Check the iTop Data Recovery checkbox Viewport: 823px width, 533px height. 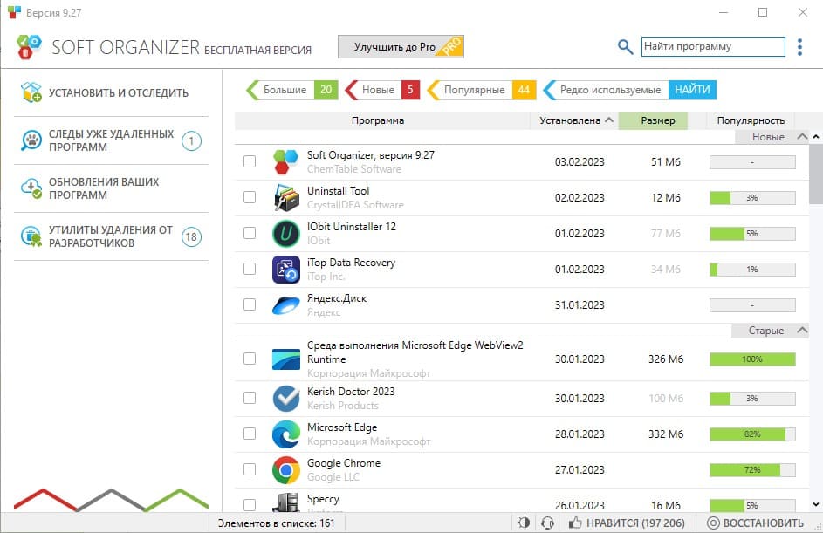250,269
